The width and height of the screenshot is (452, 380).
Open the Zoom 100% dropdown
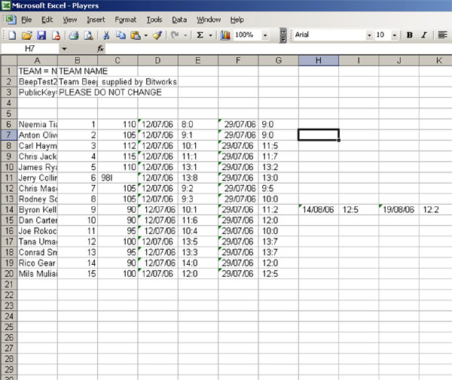click(265, 35)
